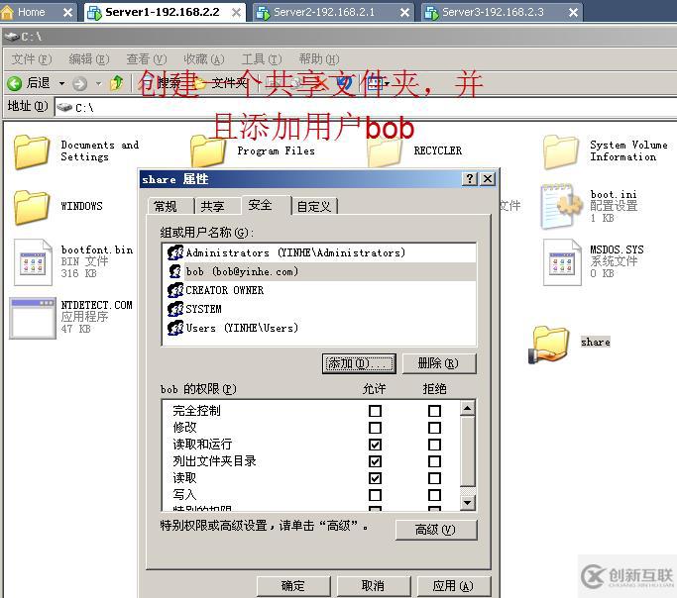Viewport: 677px width, 598px height.
Task: Open the 收藏(A) menu
Action: click(204, 59)
